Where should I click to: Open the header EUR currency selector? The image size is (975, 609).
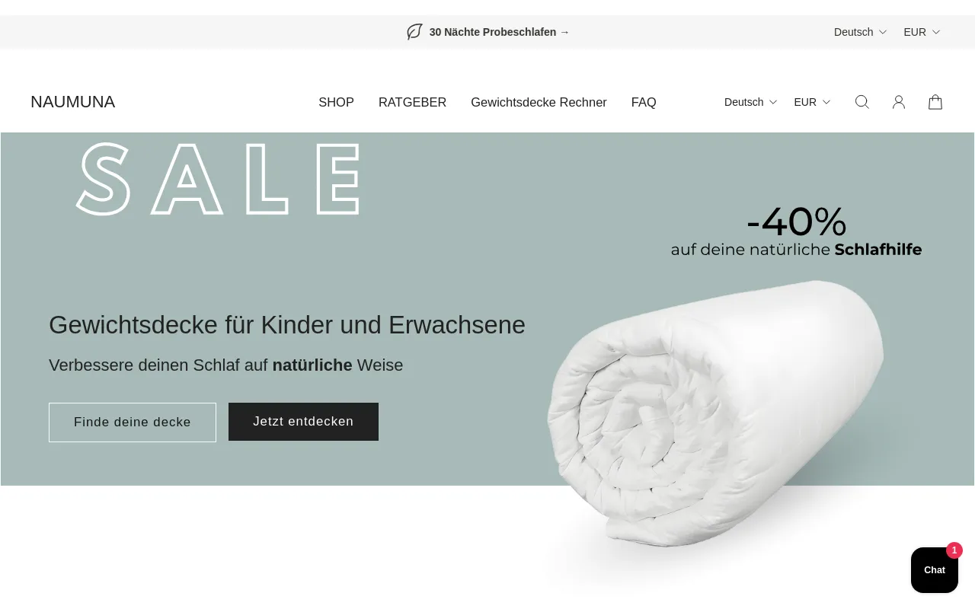(812, 102)
